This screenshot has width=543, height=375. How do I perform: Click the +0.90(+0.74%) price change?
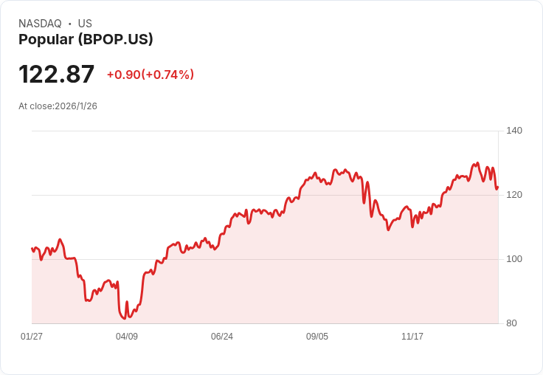point(151,75)
